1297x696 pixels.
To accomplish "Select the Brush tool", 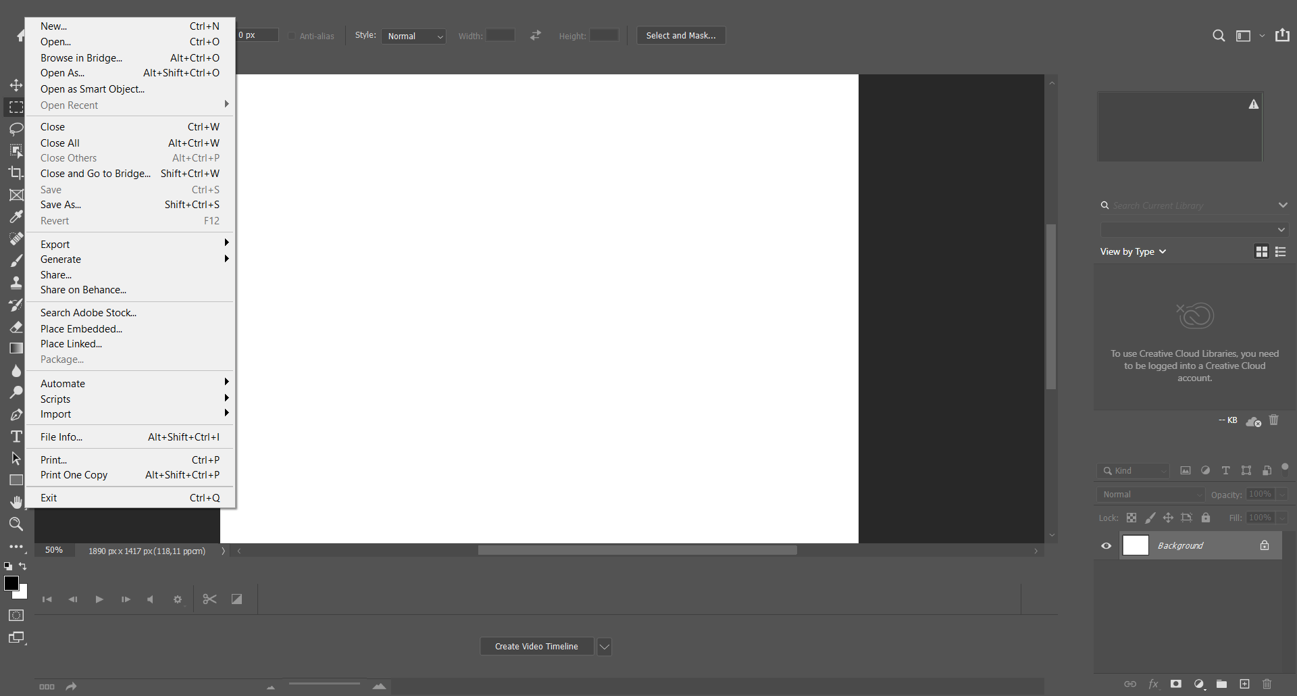I will [x=16, y=260].
